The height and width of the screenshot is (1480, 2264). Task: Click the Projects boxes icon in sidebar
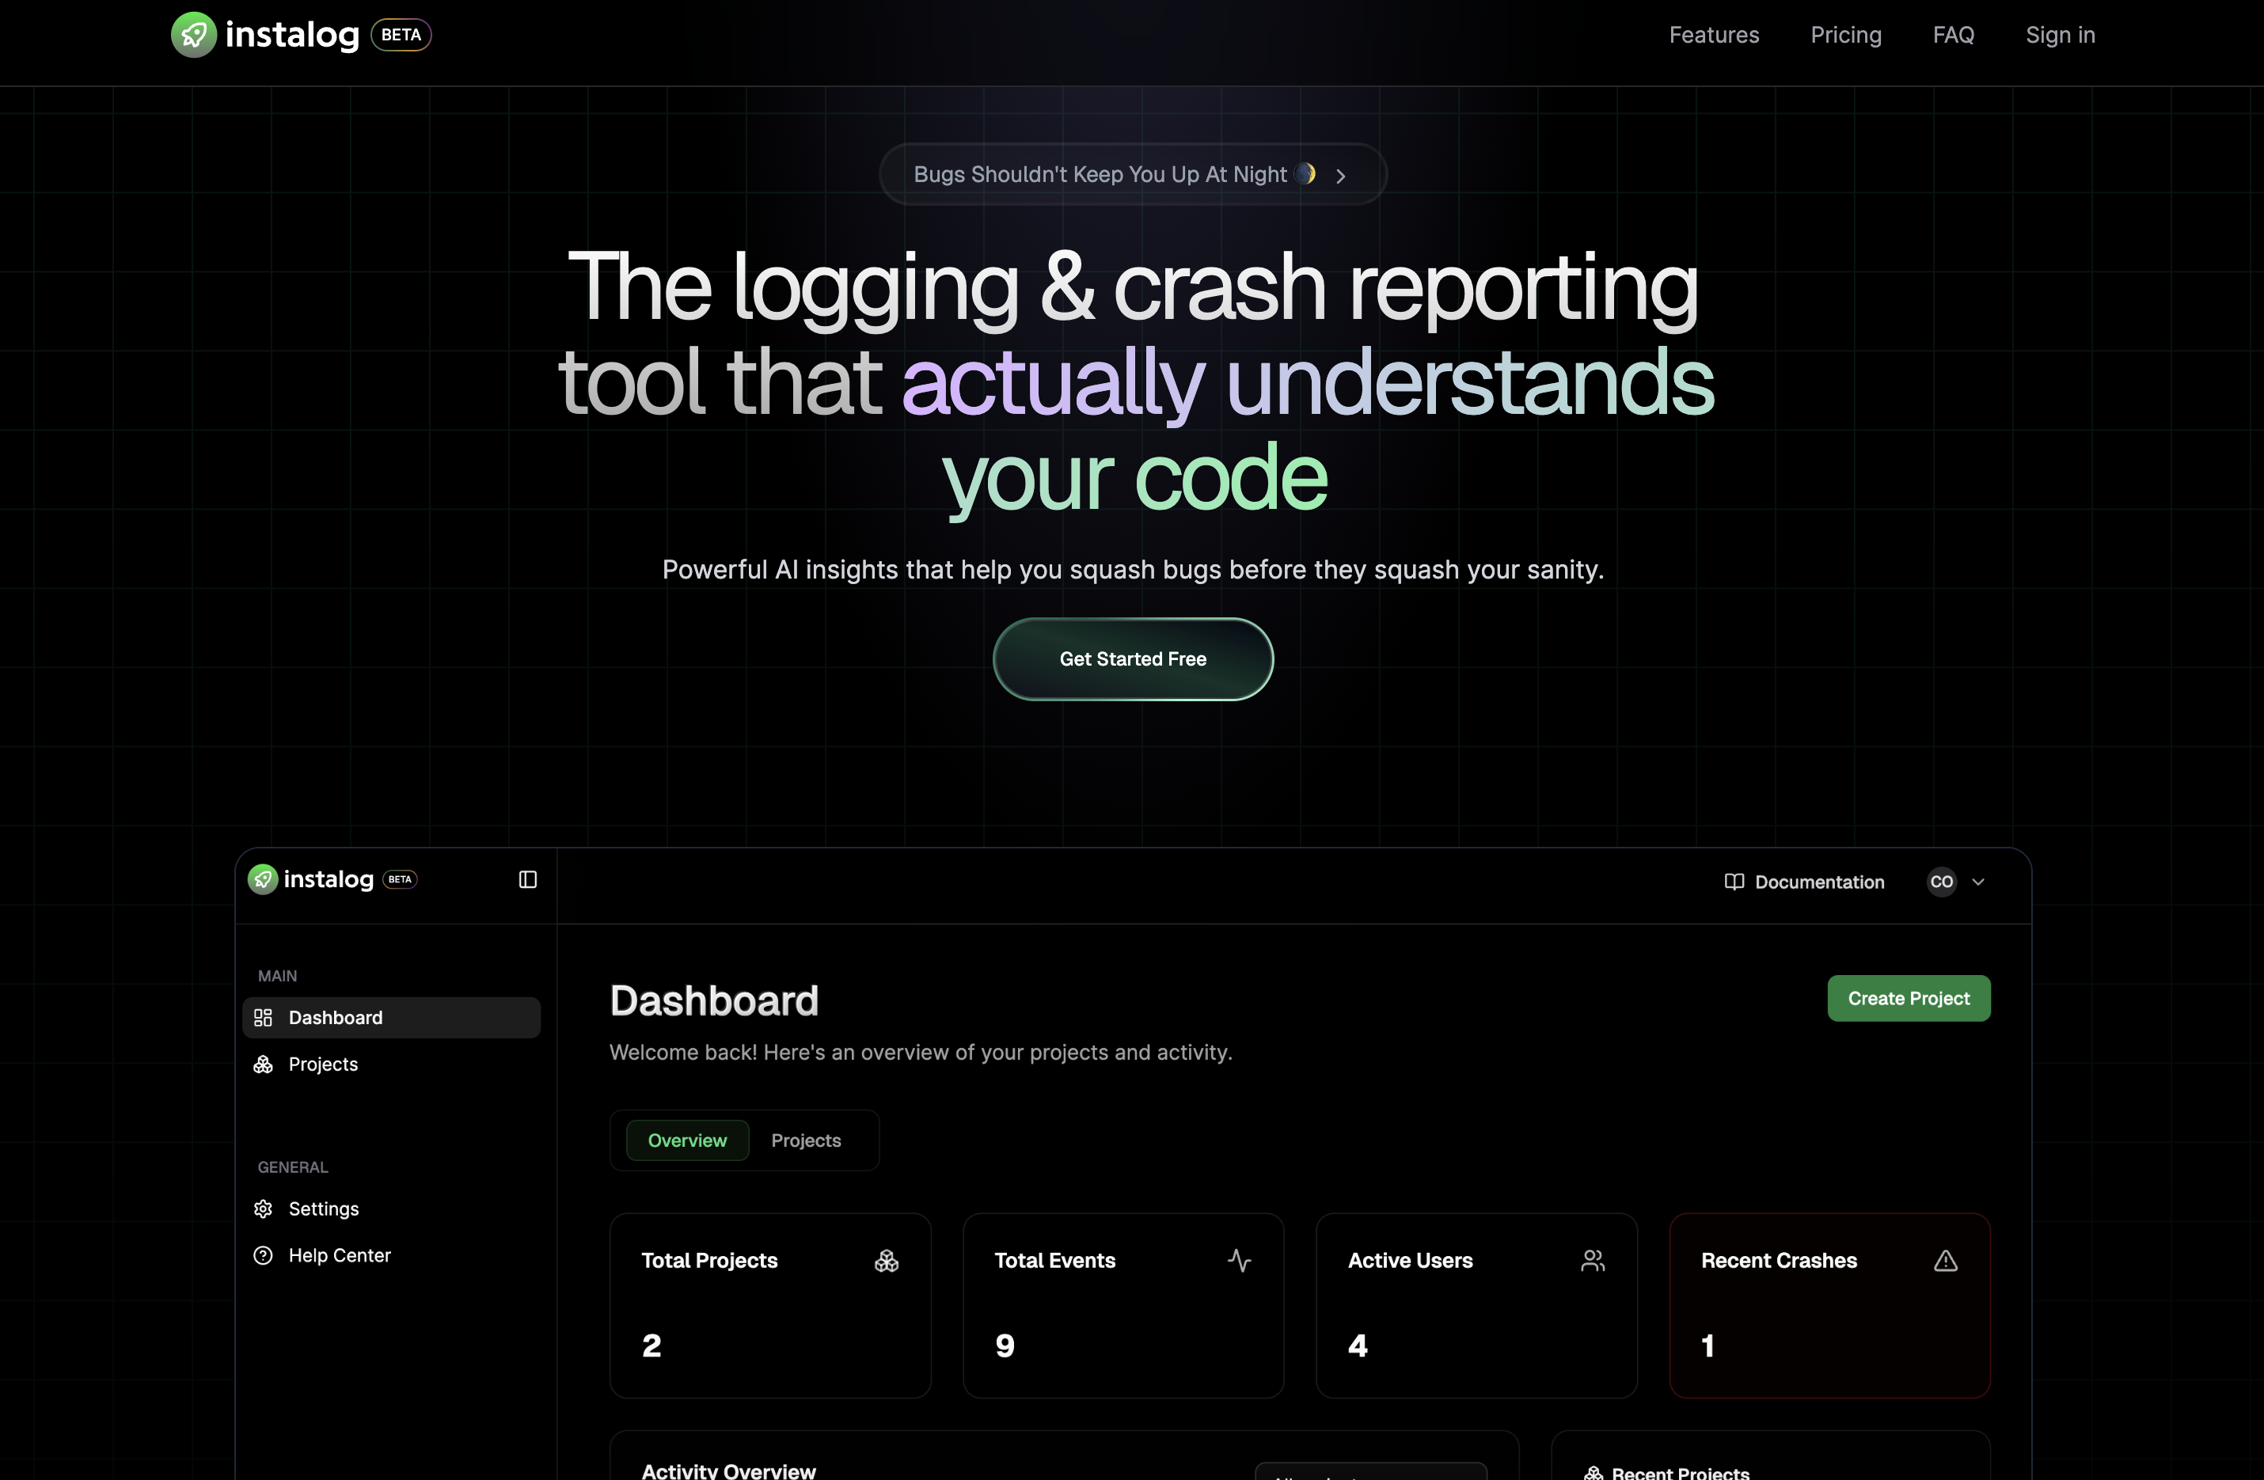(x=264, y=1064)
